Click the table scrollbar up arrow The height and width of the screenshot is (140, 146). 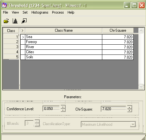141,31
